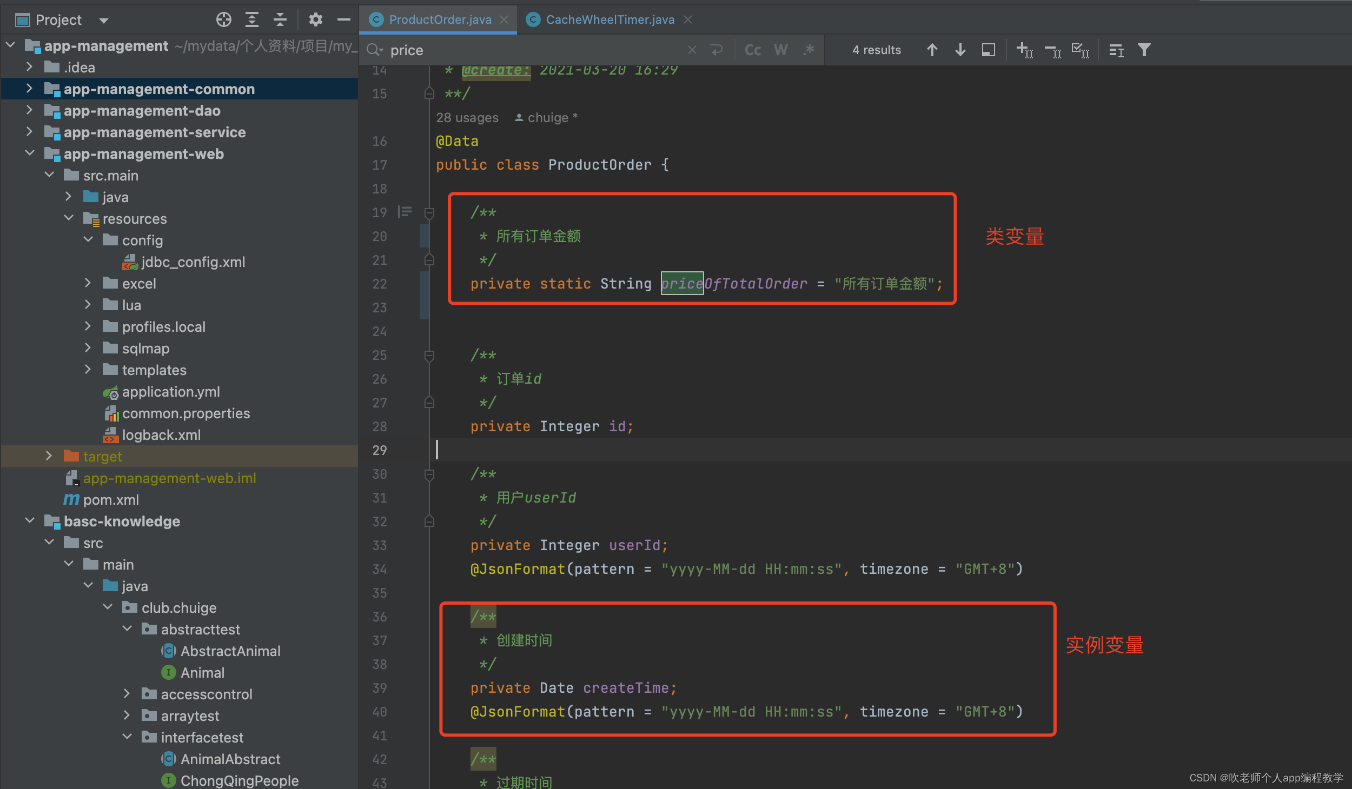Click the blue change marker beside line 22
The width and height of the screenshot is (1352, 789).
click(425, 284)
